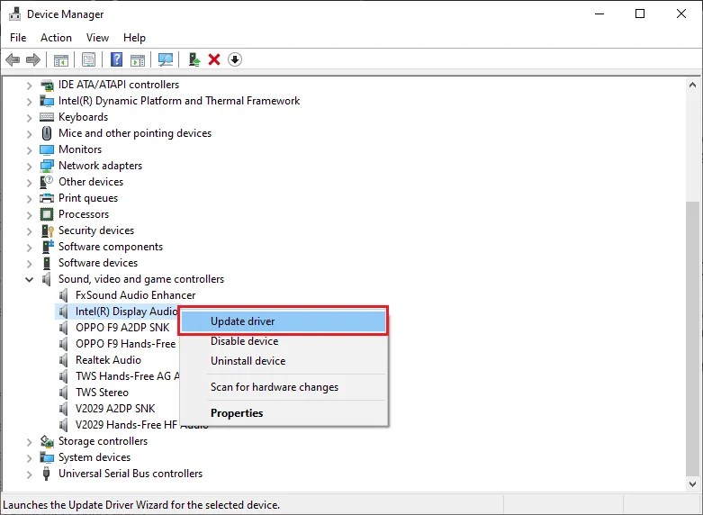Expand the IDE ATA/ATAPI controllers node
Viewport: 703px width, 515px height.
[29, 85]
